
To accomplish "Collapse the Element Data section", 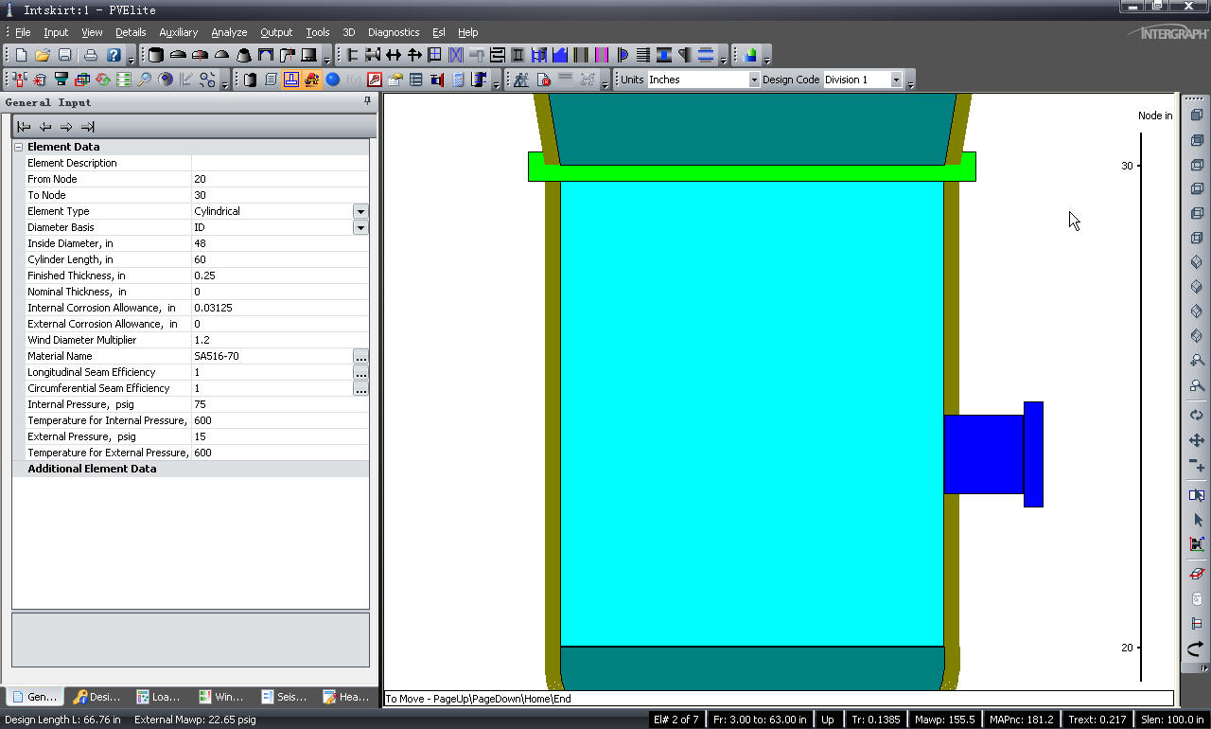I will tap(18, 147).
